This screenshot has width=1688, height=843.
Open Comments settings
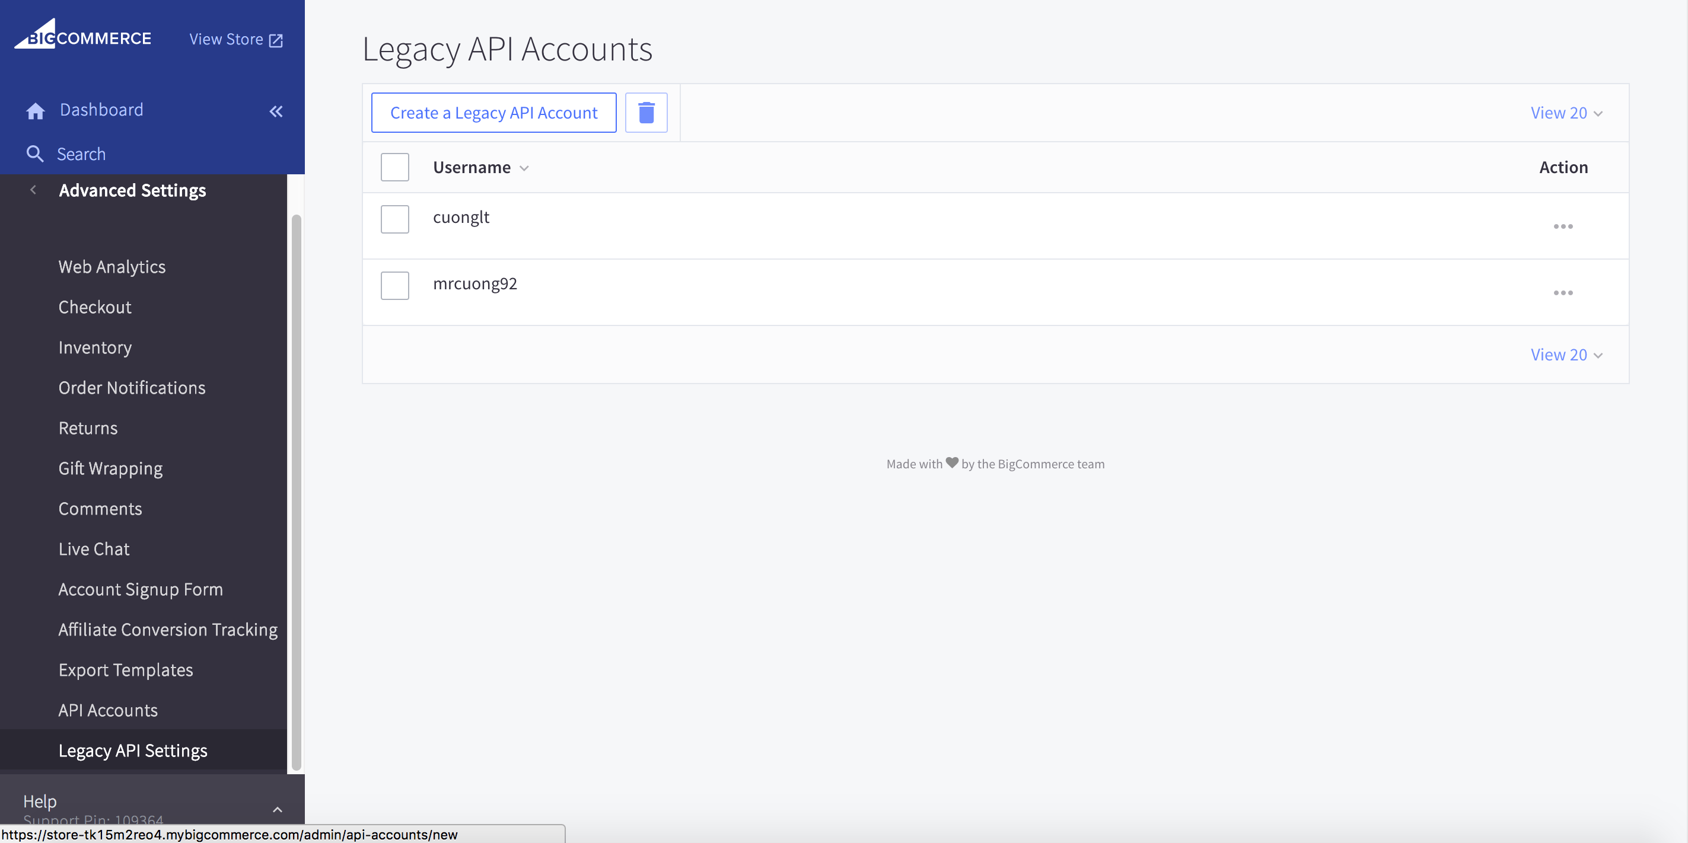[x=100, y=509]
